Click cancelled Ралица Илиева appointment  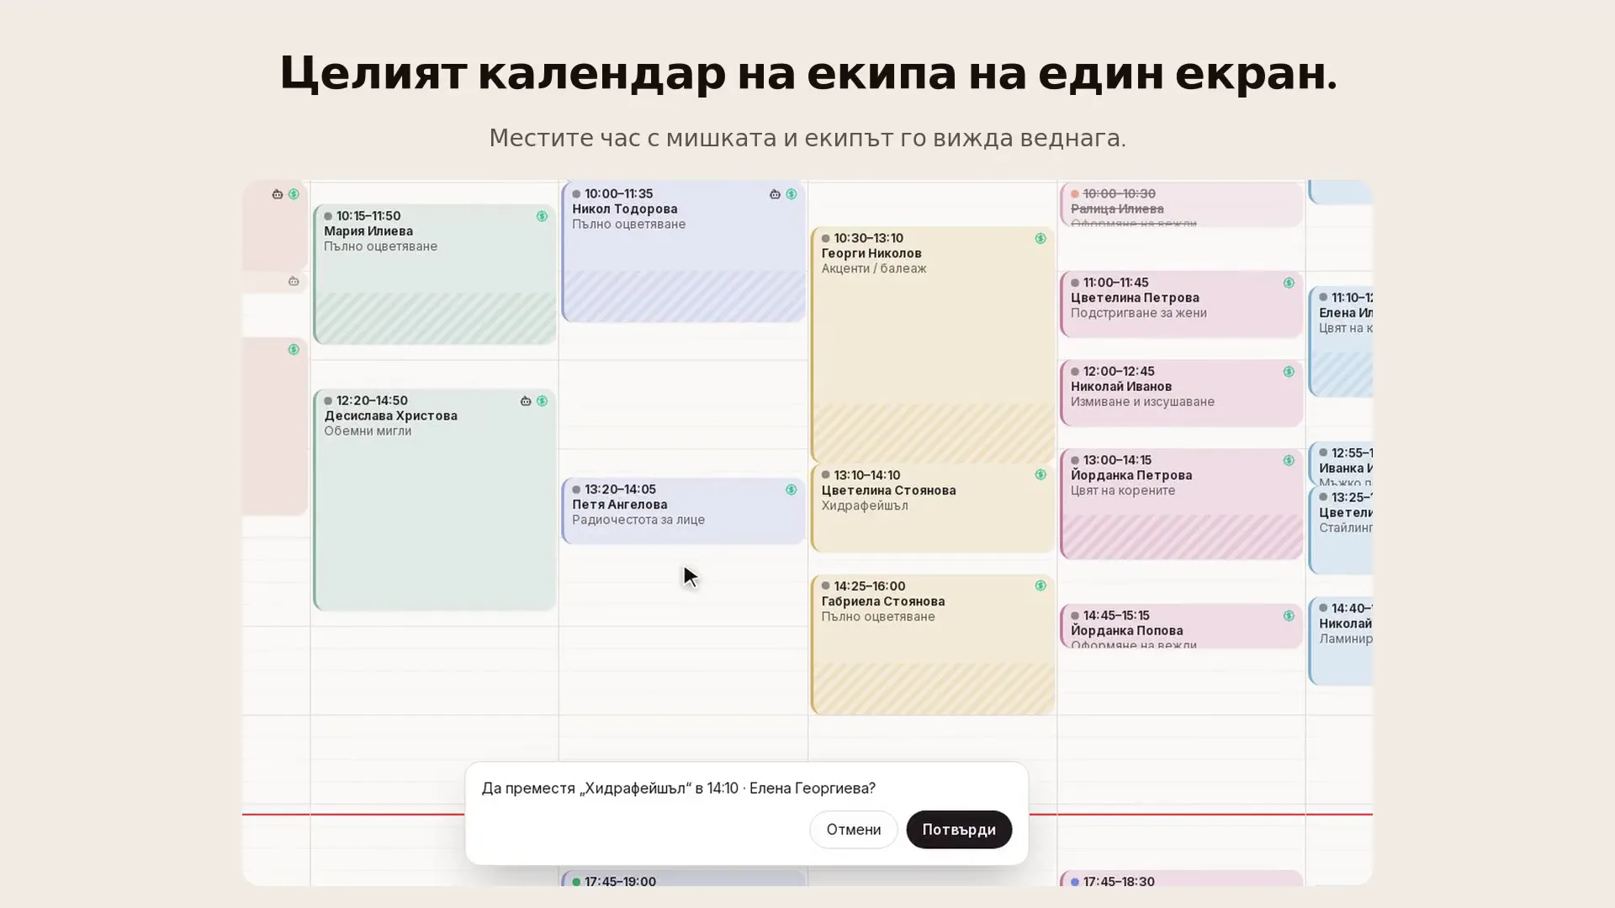(x=1182, y=204)
